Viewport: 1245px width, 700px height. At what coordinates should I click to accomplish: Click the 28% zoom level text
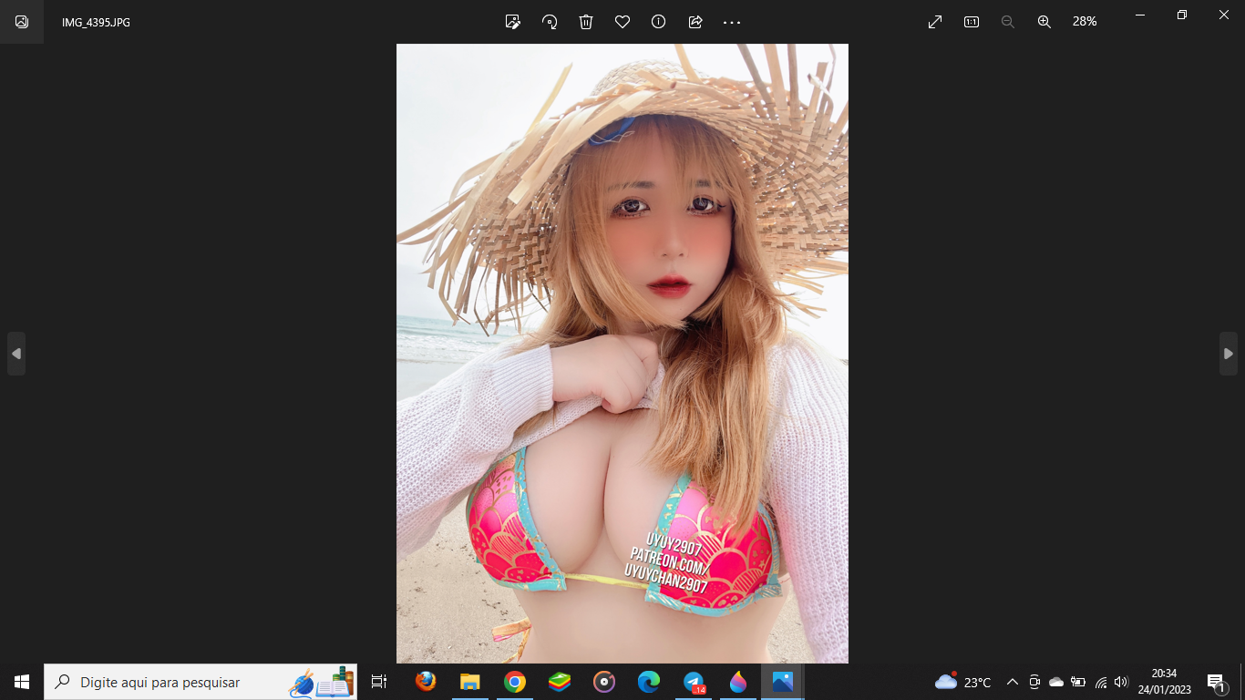pos(1085,22)
